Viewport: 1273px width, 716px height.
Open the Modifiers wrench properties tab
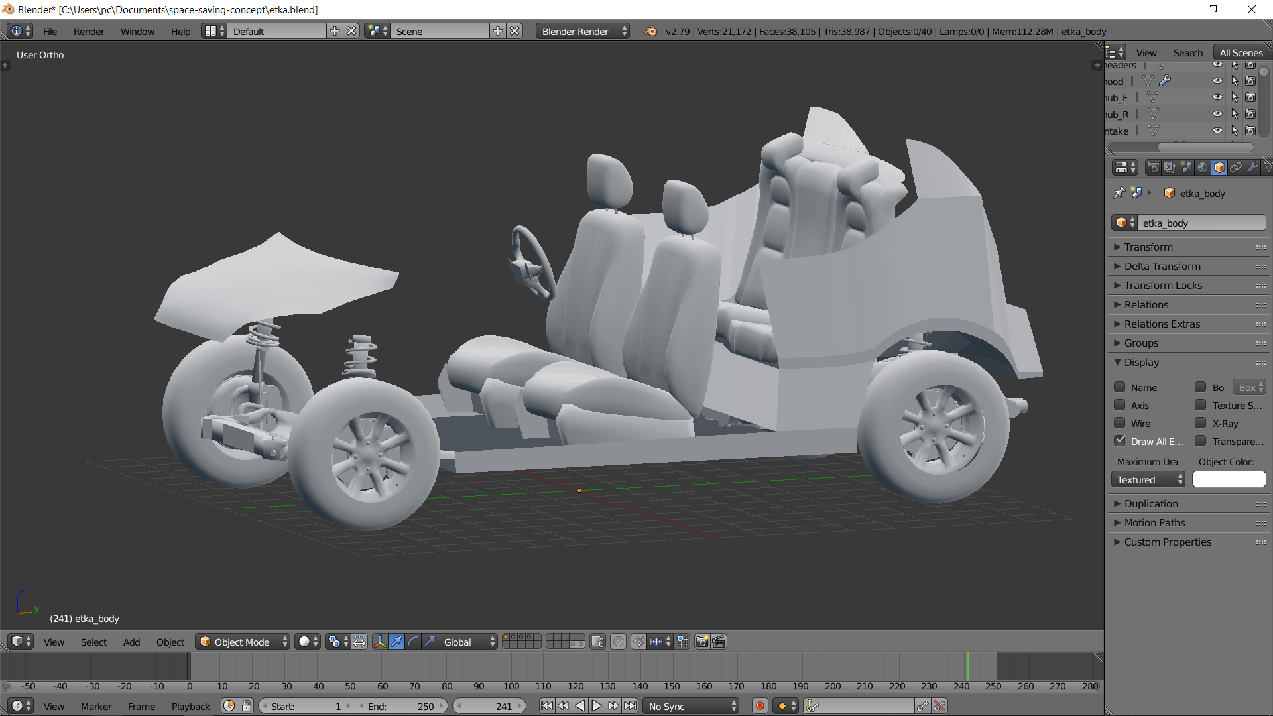1252,168
